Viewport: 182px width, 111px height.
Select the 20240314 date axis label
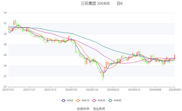click(134, 89)
